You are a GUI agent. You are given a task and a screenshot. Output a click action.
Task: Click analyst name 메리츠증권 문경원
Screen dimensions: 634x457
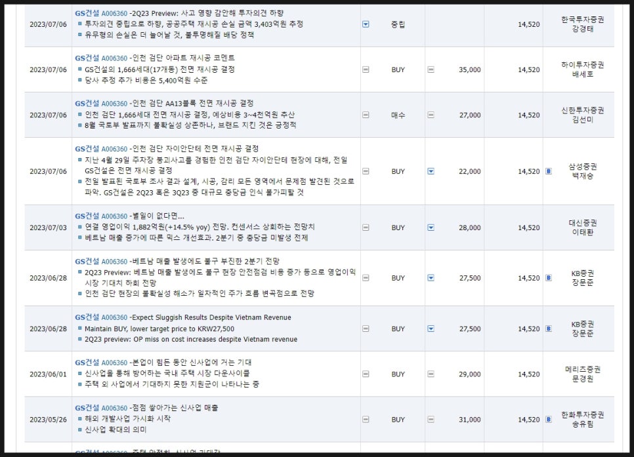tap(582, 374)
